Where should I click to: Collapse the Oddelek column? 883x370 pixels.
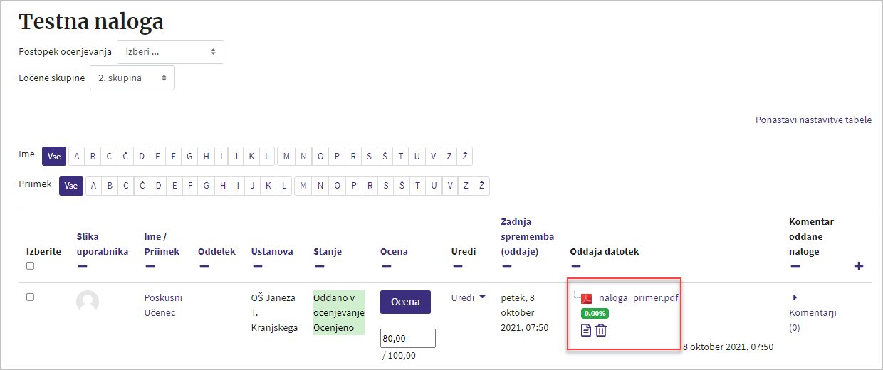(204, 266)
